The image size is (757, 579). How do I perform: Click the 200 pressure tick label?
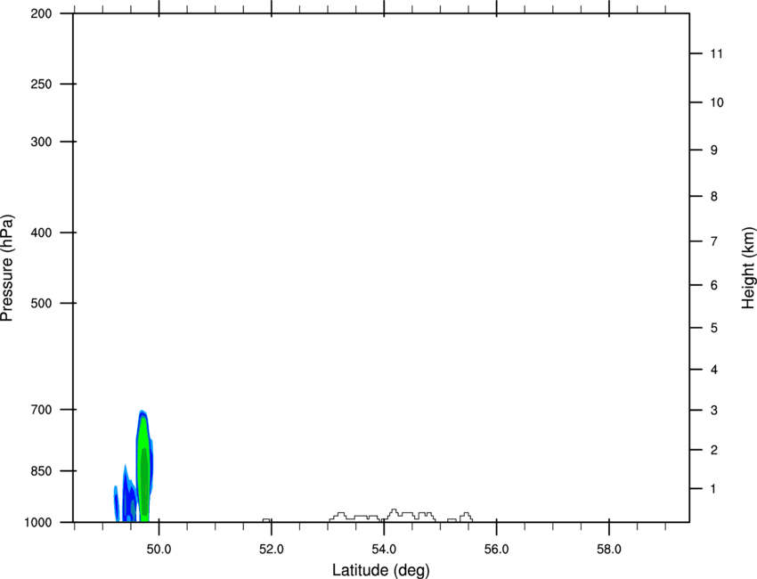point(41,13)
